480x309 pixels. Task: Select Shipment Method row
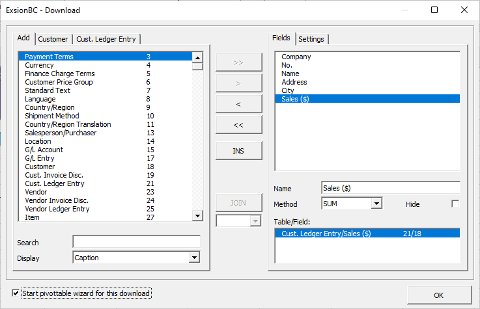(x=106, y=116)
